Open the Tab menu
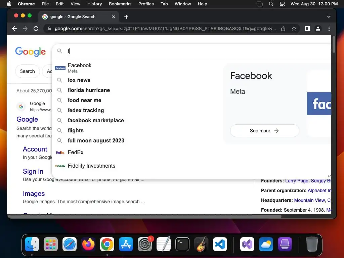Viewport: 344px width, 258px height. coord(164,4)
